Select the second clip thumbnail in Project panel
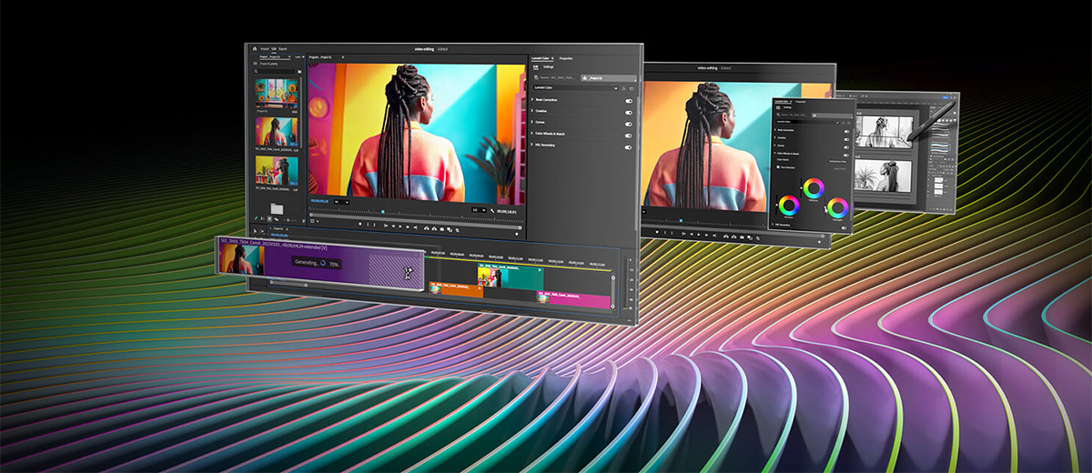The image size is (1092, 473). 277,131
